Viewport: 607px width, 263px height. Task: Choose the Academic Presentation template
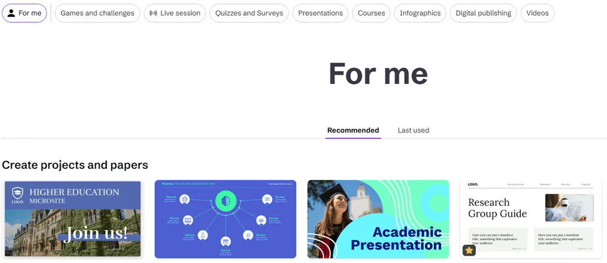click(378, 219)
